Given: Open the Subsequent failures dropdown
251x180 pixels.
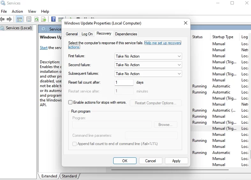Looking at the screenshot, I should (x=148, y=74).
